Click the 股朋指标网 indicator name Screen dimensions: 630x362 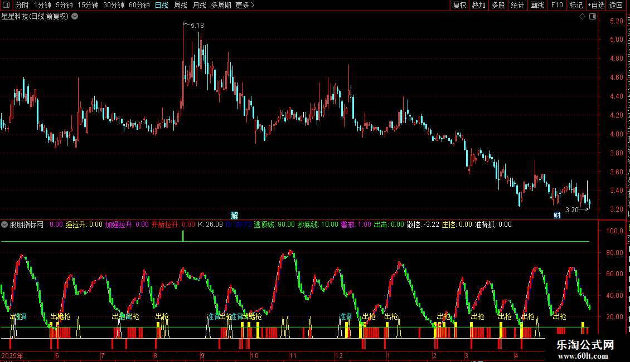click(27, 224)
